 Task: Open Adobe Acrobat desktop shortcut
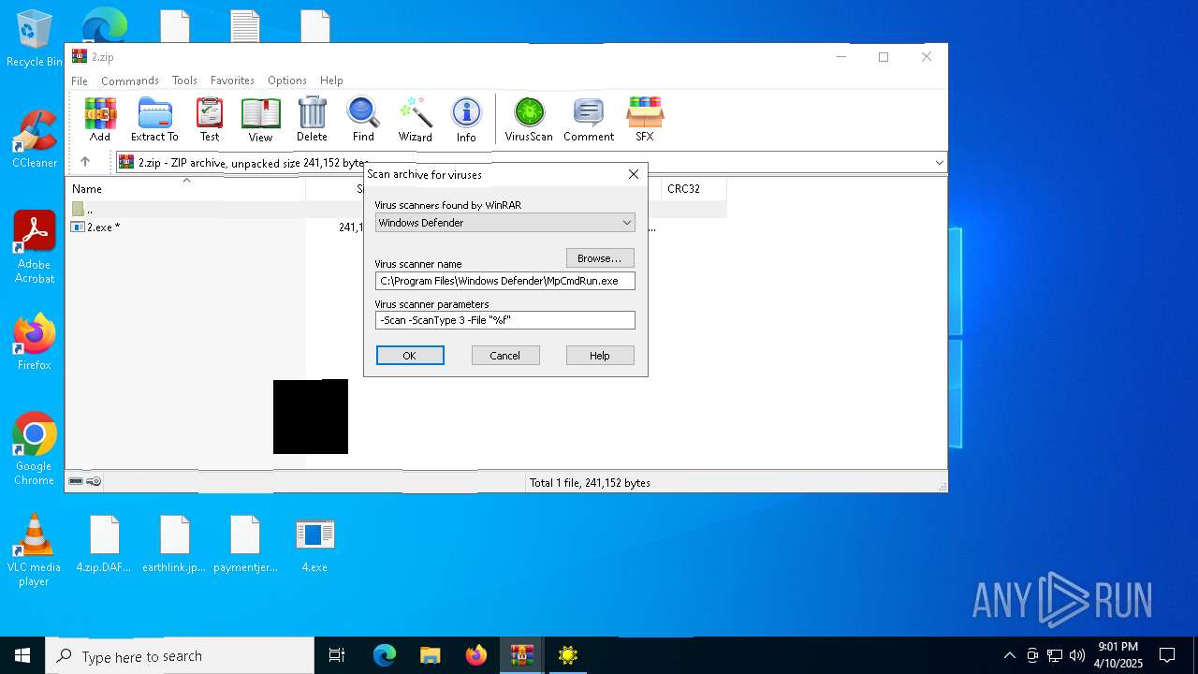[35, 247]
